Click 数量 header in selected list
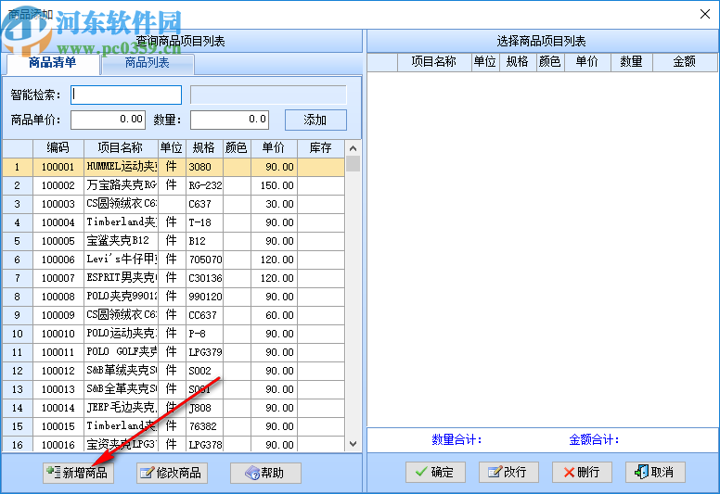The height and width of the screenshot is (494, 720). coord(631,62)
